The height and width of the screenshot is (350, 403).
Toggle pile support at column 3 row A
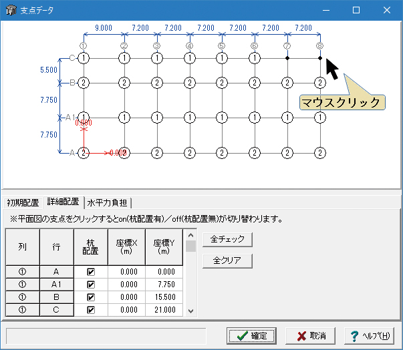click(x=157, y=153)
